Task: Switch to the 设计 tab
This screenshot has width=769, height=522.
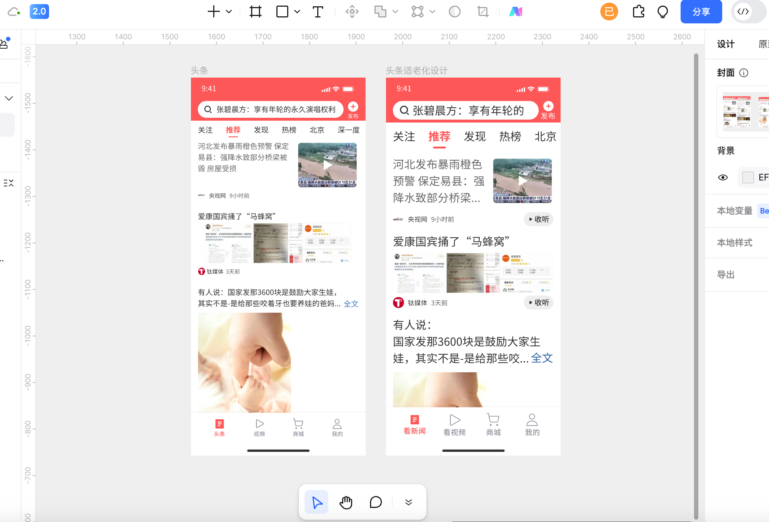Action: click(x=726, y=44)
